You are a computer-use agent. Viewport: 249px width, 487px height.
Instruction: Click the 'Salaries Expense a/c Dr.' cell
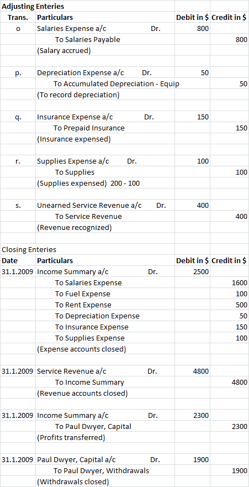105,29
